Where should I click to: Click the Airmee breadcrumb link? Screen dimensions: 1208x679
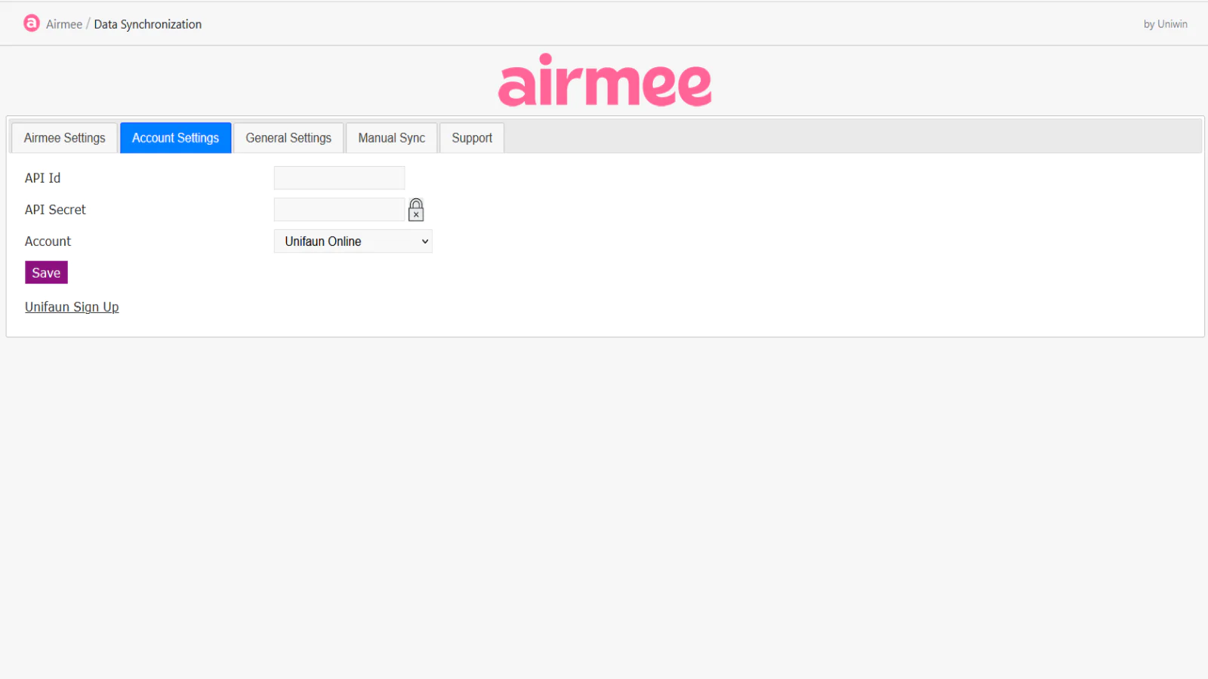point(64,24)
